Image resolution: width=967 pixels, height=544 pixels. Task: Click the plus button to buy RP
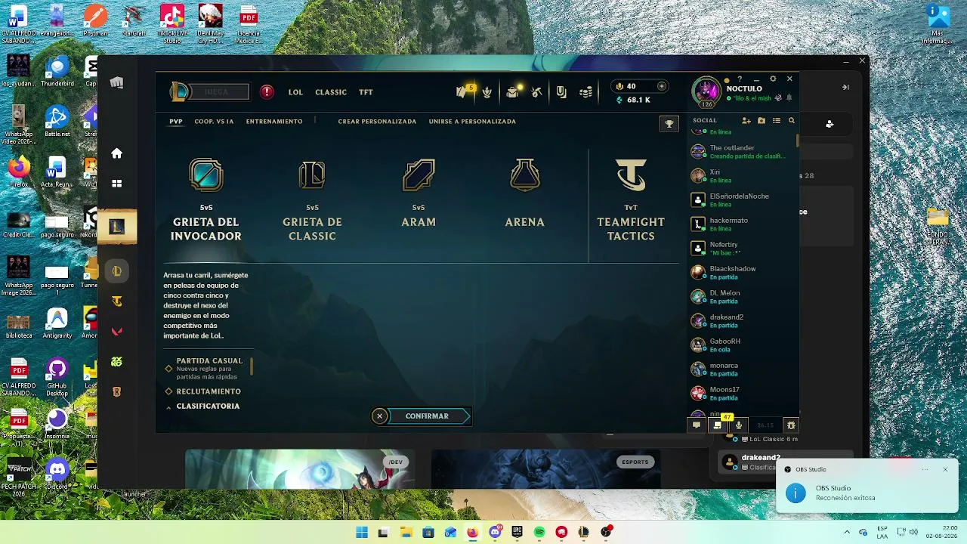[x=662, y=86]
